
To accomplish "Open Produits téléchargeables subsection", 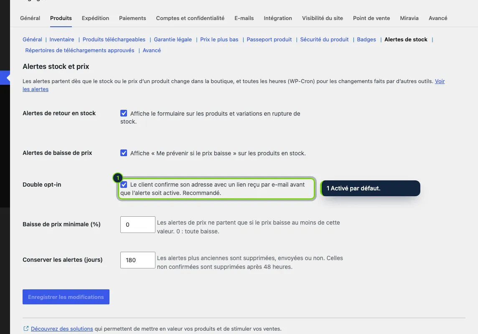I will click(114, 39).
